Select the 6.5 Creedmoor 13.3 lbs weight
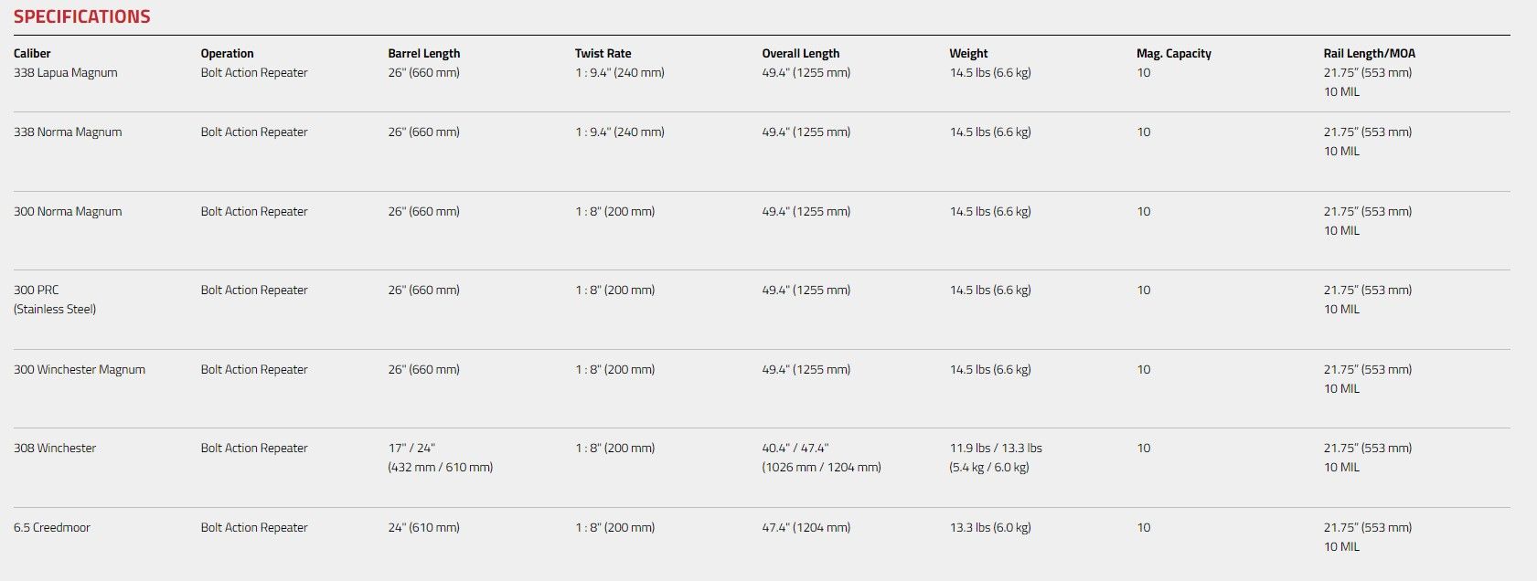Screen dimensions: 1537x581 point(990,528)
